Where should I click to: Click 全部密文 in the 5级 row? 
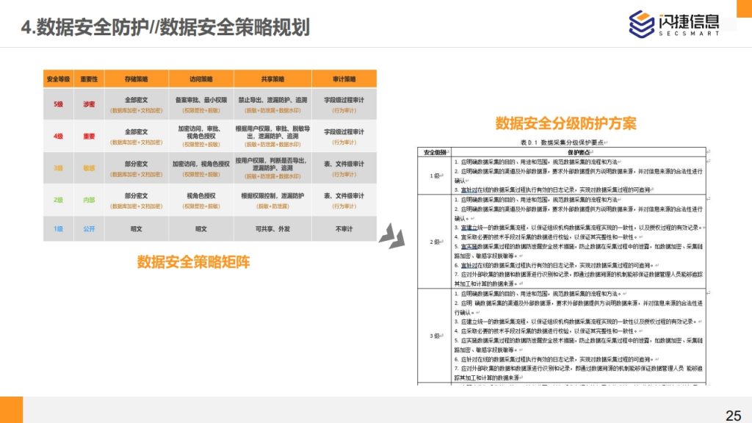coord(136,100)
